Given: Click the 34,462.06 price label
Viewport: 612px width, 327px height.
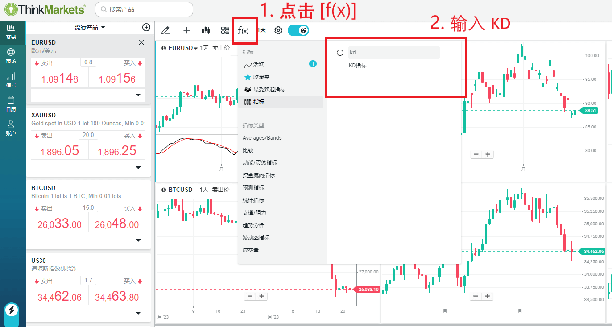Looking at the screenshot, I should click(592, 252).
